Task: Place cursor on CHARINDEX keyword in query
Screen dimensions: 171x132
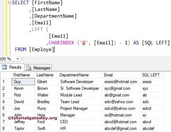Action: pos(61,43)
